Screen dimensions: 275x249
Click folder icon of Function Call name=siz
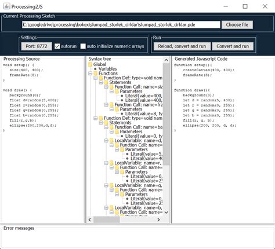point(111,87)
